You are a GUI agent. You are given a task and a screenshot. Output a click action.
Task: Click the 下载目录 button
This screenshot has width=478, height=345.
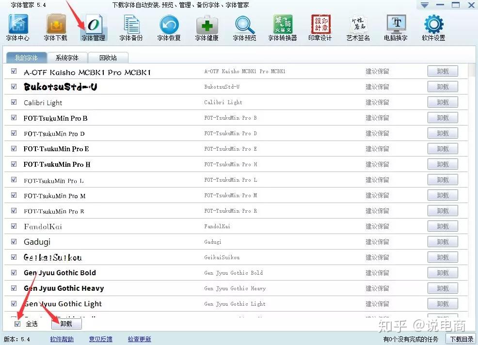(x=462, y=339)
